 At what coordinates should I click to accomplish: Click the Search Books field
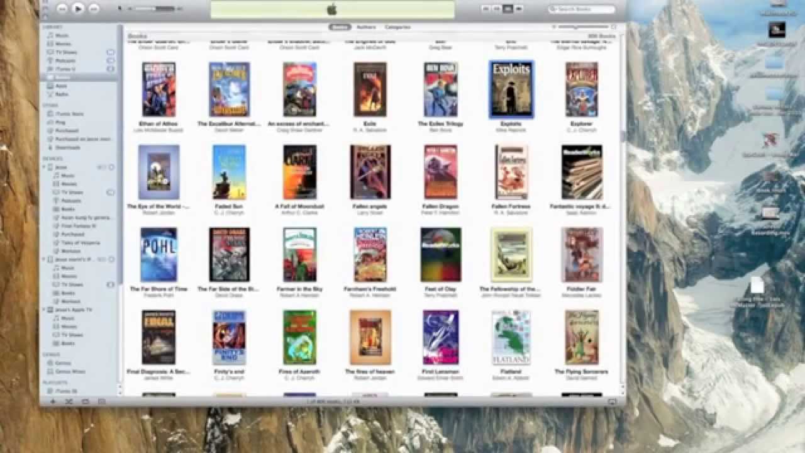pyautogui.click(x=582, y=9)
